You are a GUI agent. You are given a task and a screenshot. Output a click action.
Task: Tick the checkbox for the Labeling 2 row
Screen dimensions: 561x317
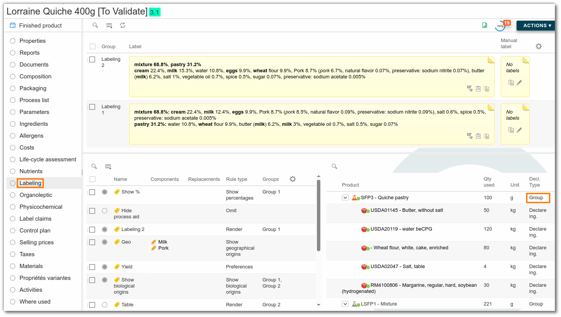(92, 60)
